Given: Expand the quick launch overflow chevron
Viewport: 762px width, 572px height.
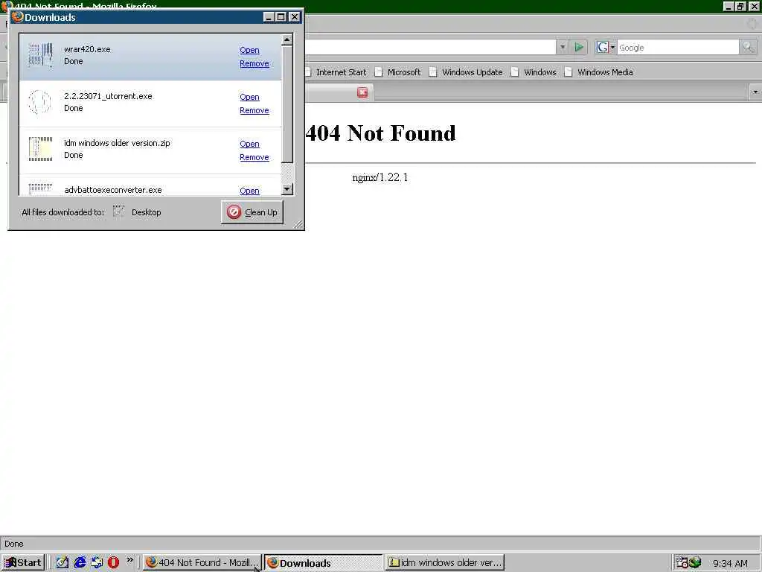Looking at the screenshot, I should [x=129, y=560].
